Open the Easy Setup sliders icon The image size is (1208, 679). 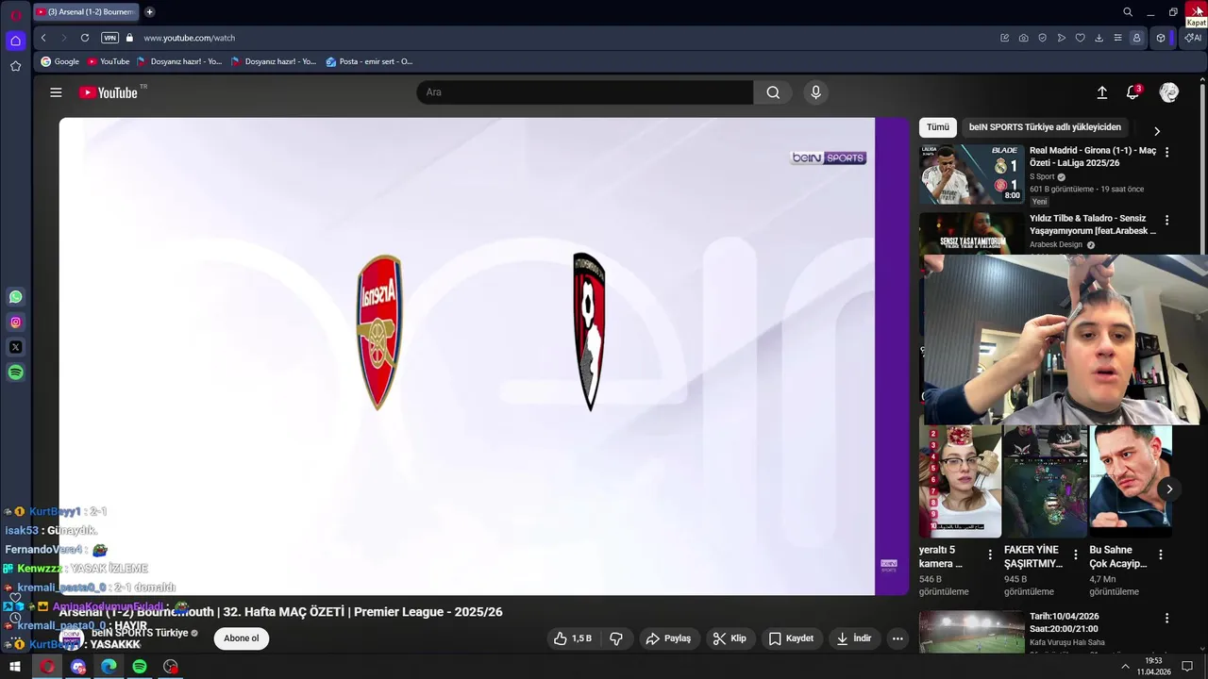coord(1117,38)
